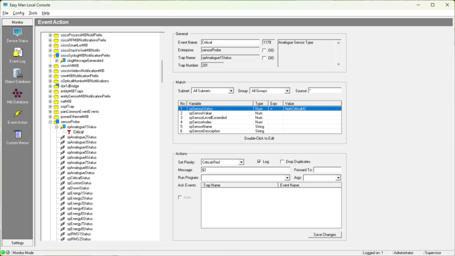Select the spSensorValue variable row
Viewport: 455px width, 256px height.
(260, 113)
